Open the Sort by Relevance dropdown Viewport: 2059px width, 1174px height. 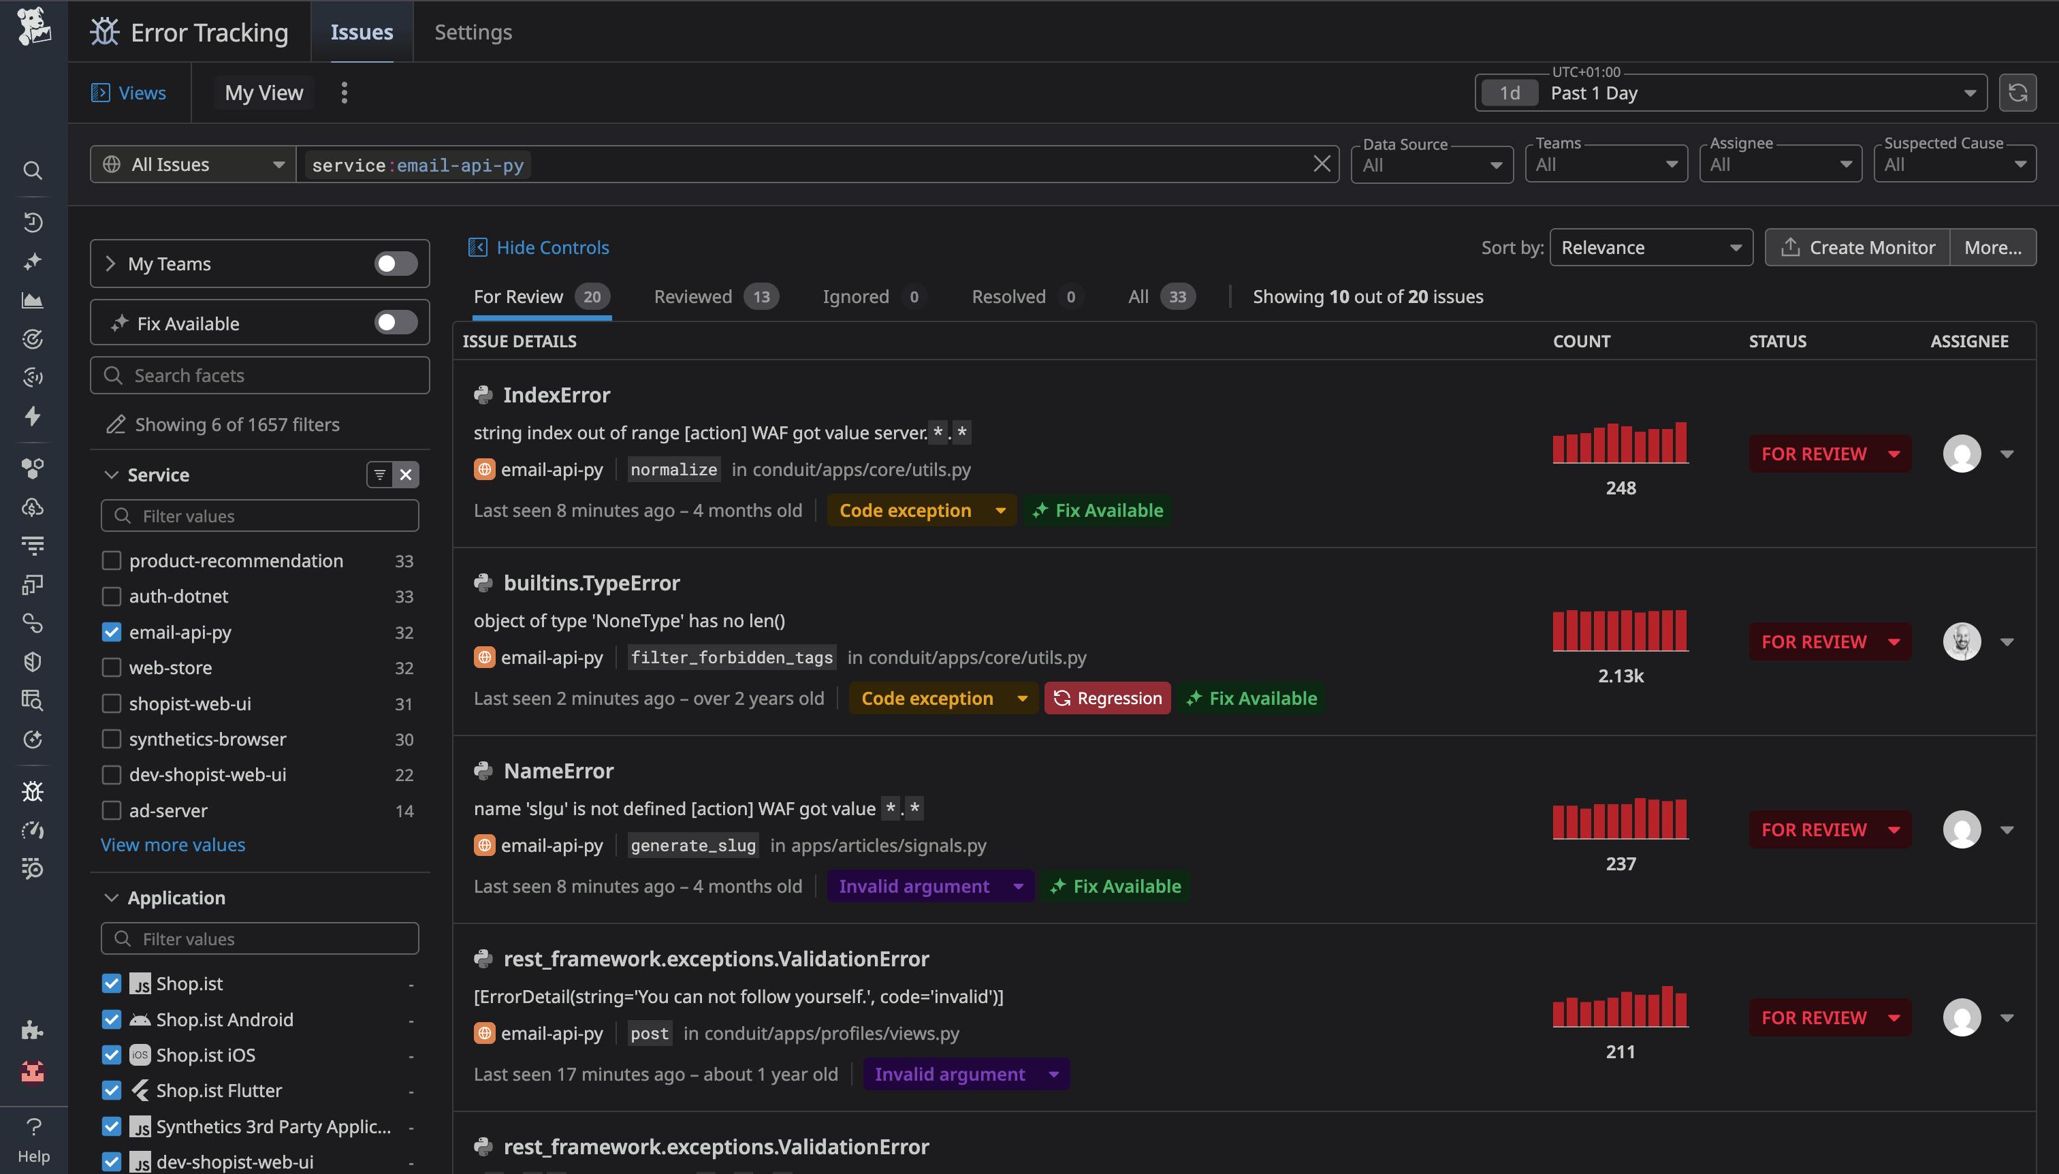pos(1651,247)
